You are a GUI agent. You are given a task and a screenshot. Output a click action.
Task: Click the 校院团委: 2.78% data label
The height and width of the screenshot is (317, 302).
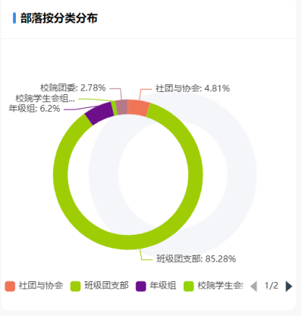point(73,88)
